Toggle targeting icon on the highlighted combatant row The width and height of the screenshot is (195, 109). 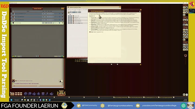(x=55, y=23)
